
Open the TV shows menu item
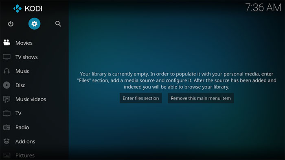pos(34,57)
